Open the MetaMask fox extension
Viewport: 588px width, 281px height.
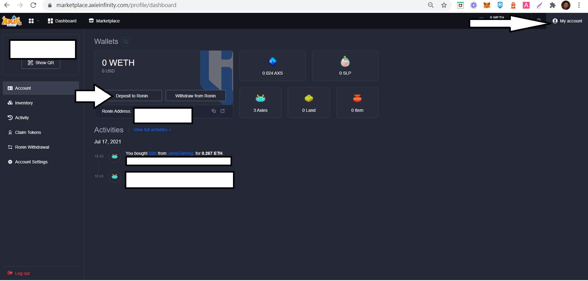click(487, 5)
